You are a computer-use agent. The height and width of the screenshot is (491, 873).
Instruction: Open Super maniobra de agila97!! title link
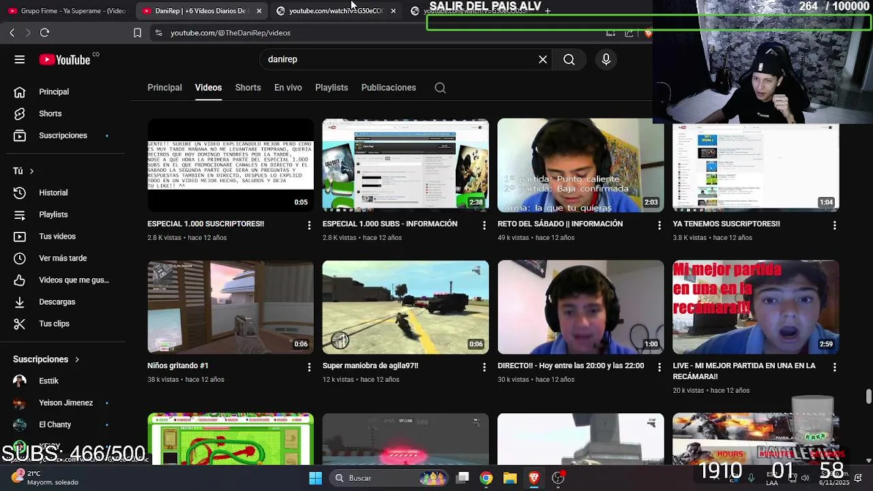(370, 366)
